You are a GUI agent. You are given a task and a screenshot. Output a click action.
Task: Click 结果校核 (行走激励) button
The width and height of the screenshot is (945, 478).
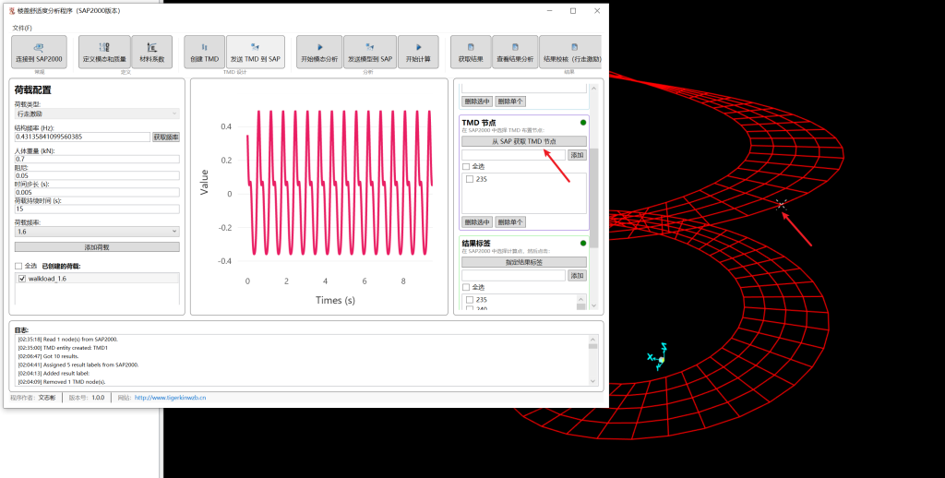point(570,52)
